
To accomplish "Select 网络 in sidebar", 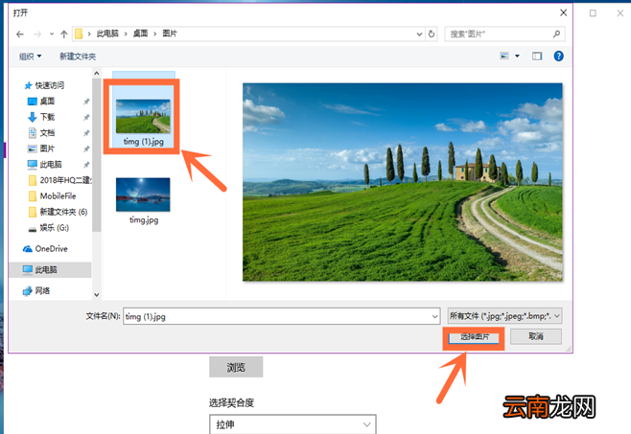I will [x=36, y=290].
